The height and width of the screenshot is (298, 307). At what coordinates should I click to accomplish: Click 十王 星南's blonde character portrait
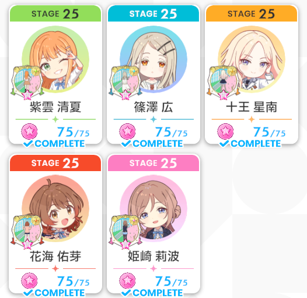(x=252, y=59)
